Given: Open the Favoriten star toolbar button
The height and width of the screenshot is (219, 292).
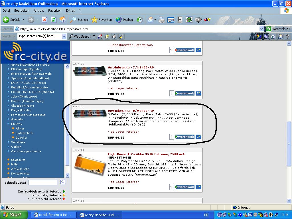Looking at the screenshot, I should pos(102,20).
